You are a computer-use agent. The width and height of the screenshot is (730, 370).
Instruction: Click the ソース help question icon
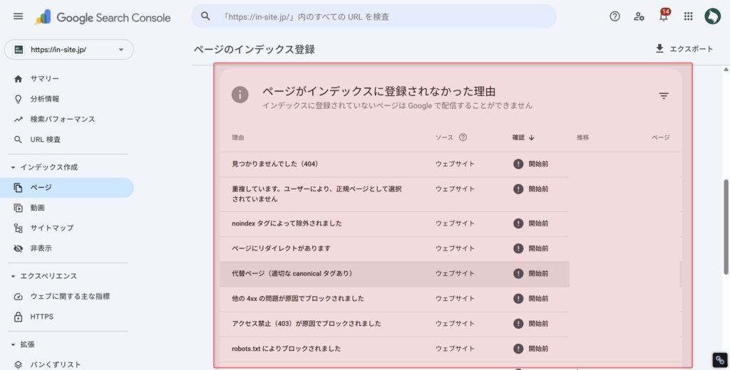pos(463,137)
